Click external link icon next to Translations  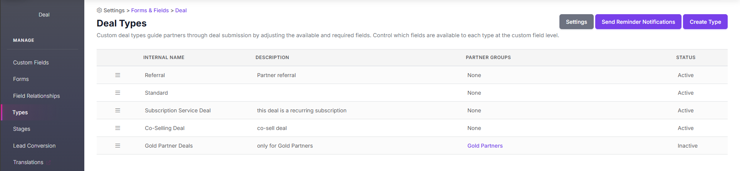[48, 163]
